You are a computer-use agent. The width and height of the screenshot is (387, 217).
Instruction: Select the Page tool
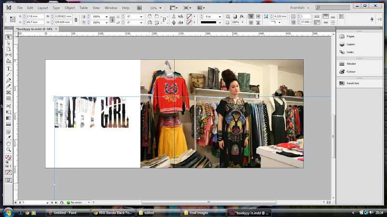tap(8, 49)
